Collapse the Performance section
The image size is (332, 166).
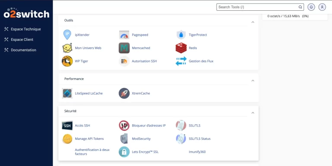tap(253, 81)
